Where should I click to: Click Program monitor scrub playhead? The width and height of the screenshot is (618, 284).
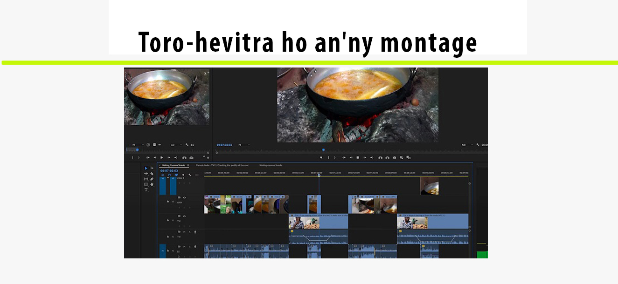click(323, 150)
